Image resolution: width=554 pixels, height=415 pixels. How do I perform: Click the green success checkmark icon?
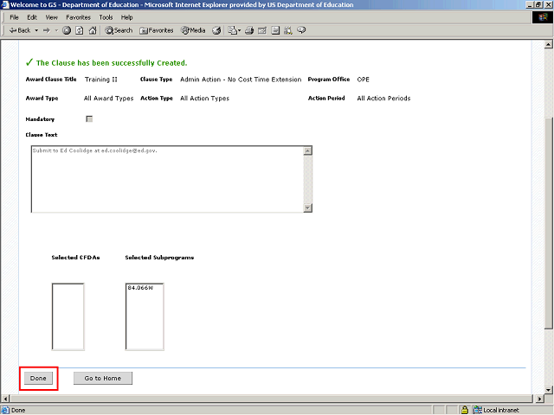click(x=29, y=62)
